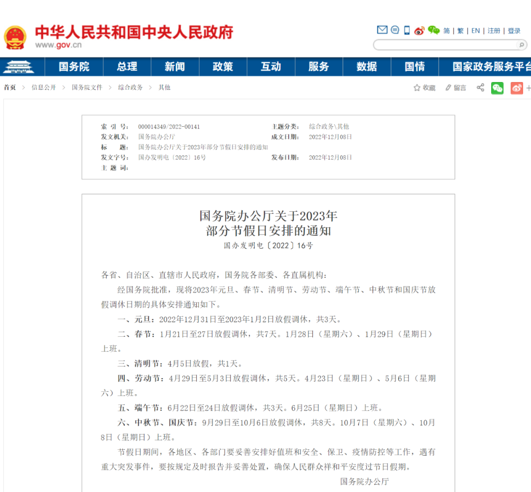Open the 新闻 navigation tab
This screenshot has width=531, height=492.
click(x=175, y=67)
